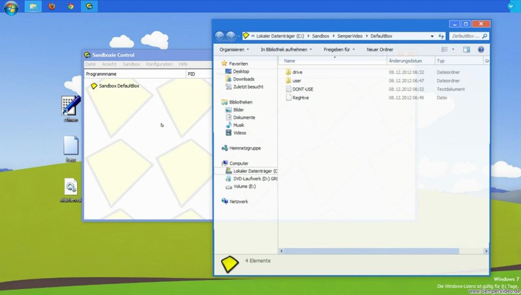
Task: Open the Freigeben für dropdown
Action: (339, 50)
